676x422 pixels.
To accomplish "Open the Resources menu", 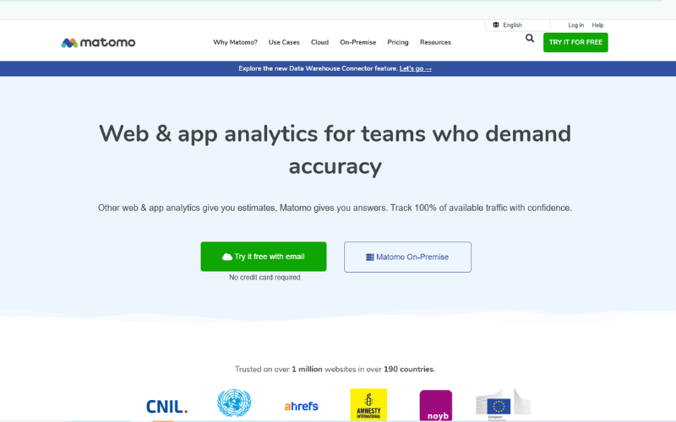I will tap(435, 42).
